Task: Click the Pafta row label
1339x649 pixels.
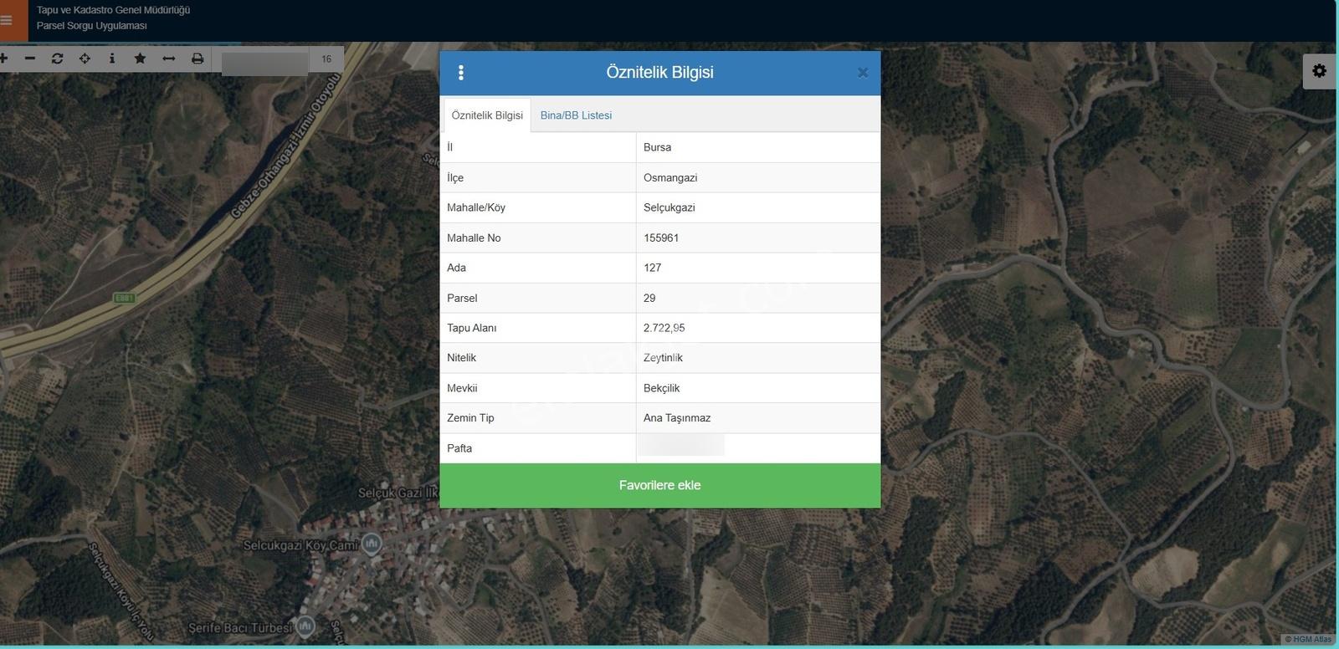Action: [x=459, y=448]
